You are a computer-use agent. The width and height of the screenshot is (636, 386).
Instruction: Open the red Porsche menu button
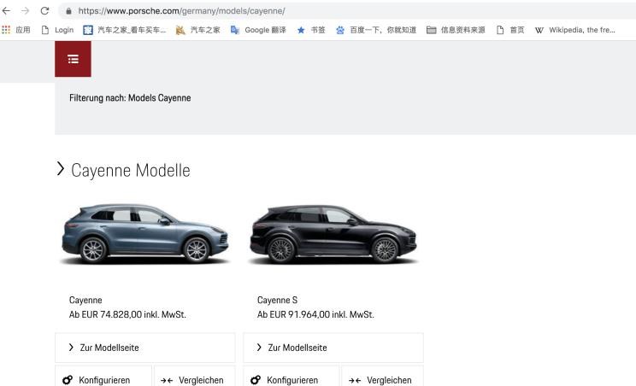[73, 59]
